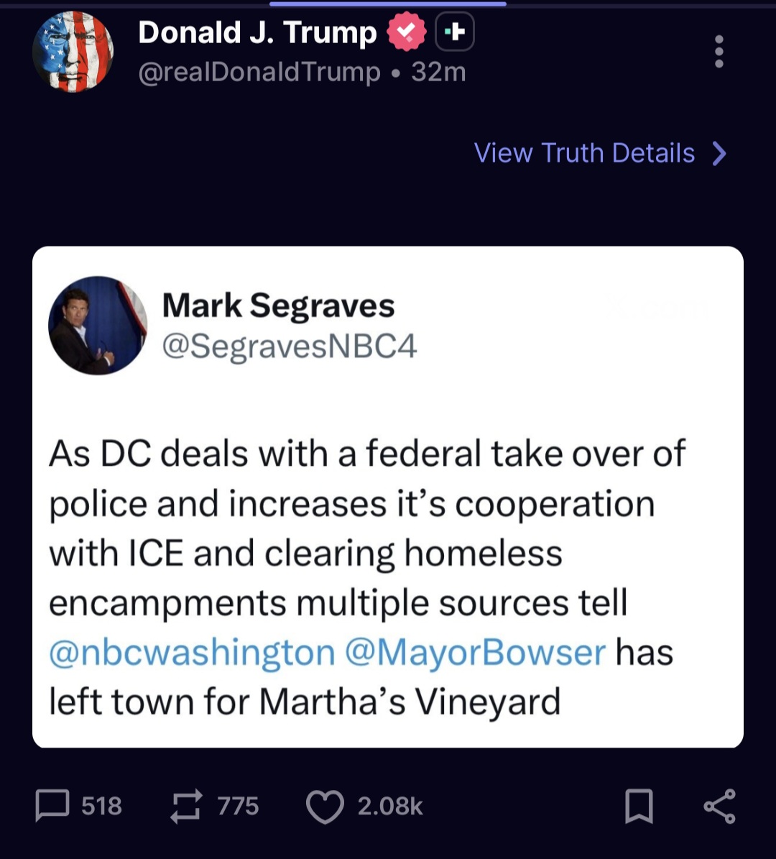Tap the 32m timestamp

coord(438,72)
